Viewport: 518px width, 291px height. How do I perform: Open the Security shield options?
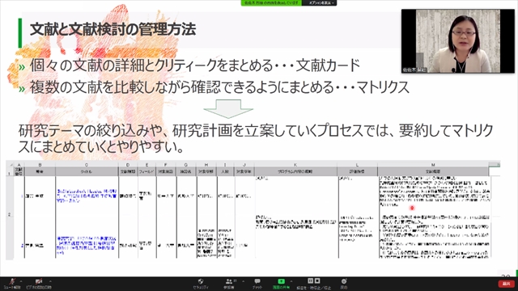pos(201,284)
